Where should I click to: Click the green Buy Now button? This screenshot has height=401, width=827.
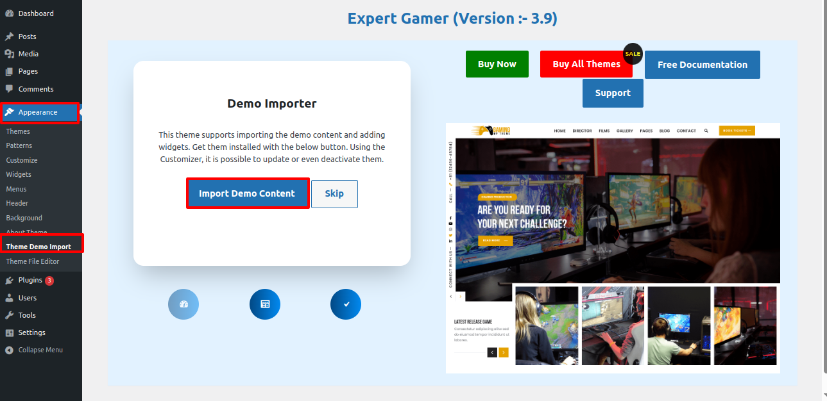coord(497,64)
